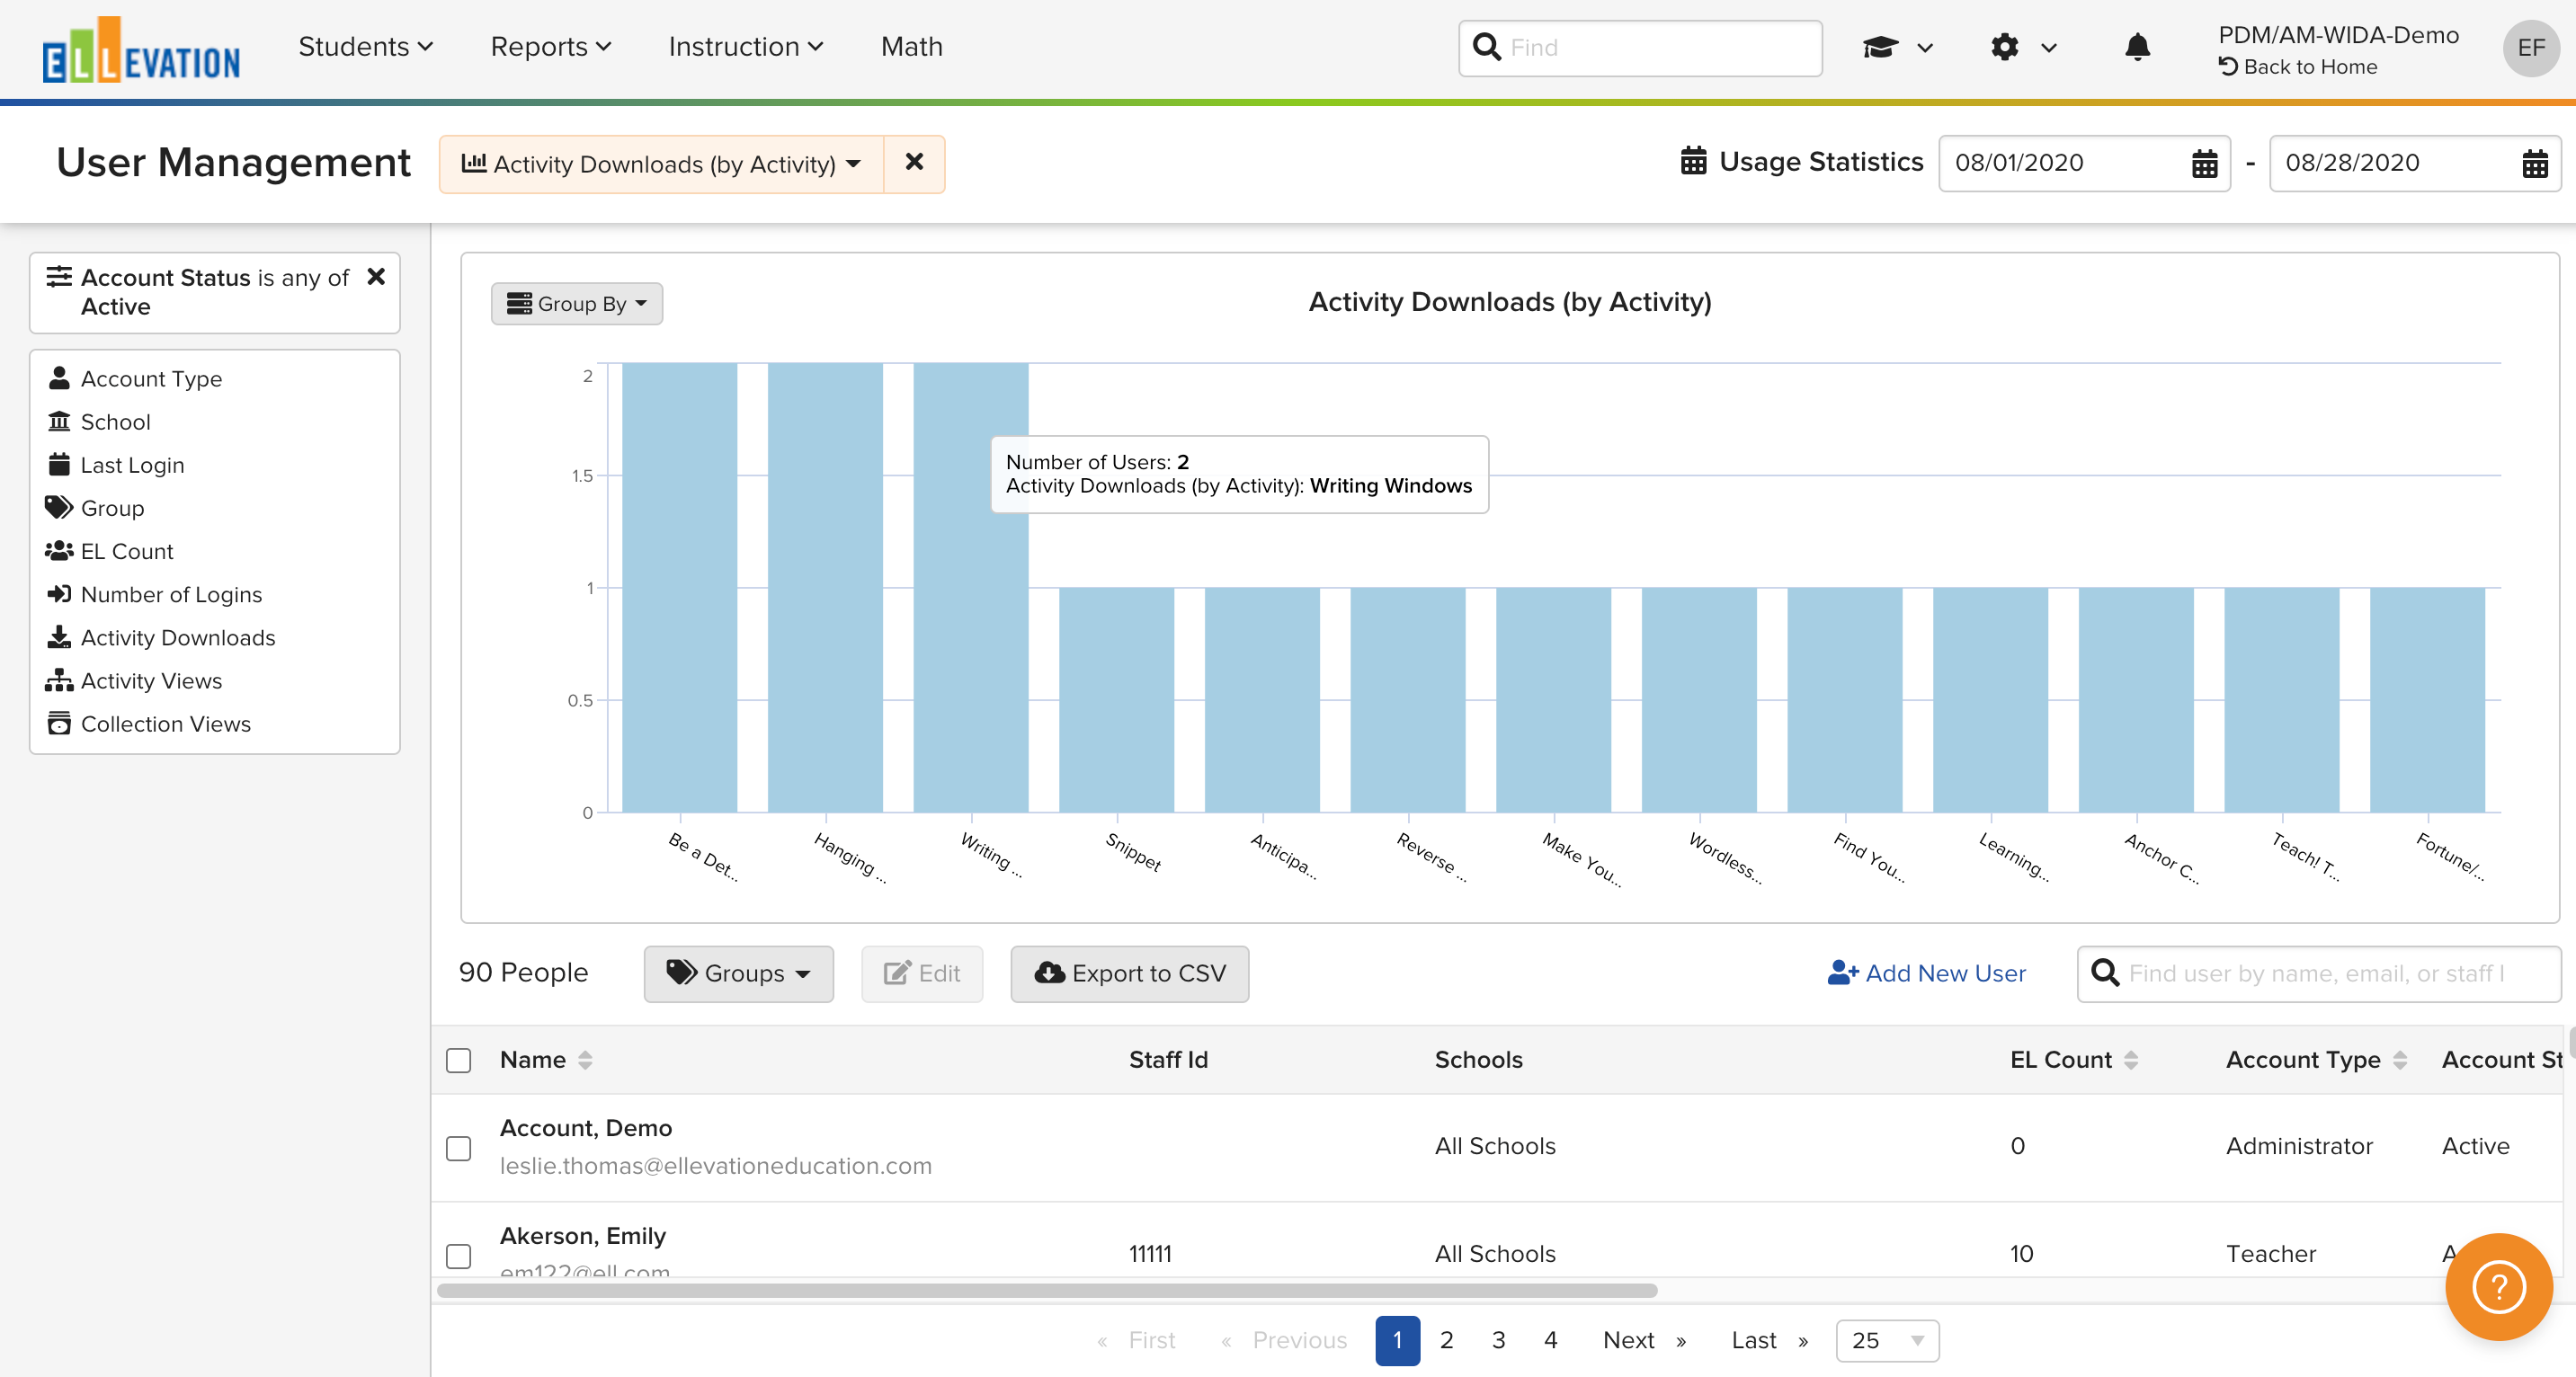Click the Edit button
This screenshot has height=1377, width=2576.
point(921,973)
